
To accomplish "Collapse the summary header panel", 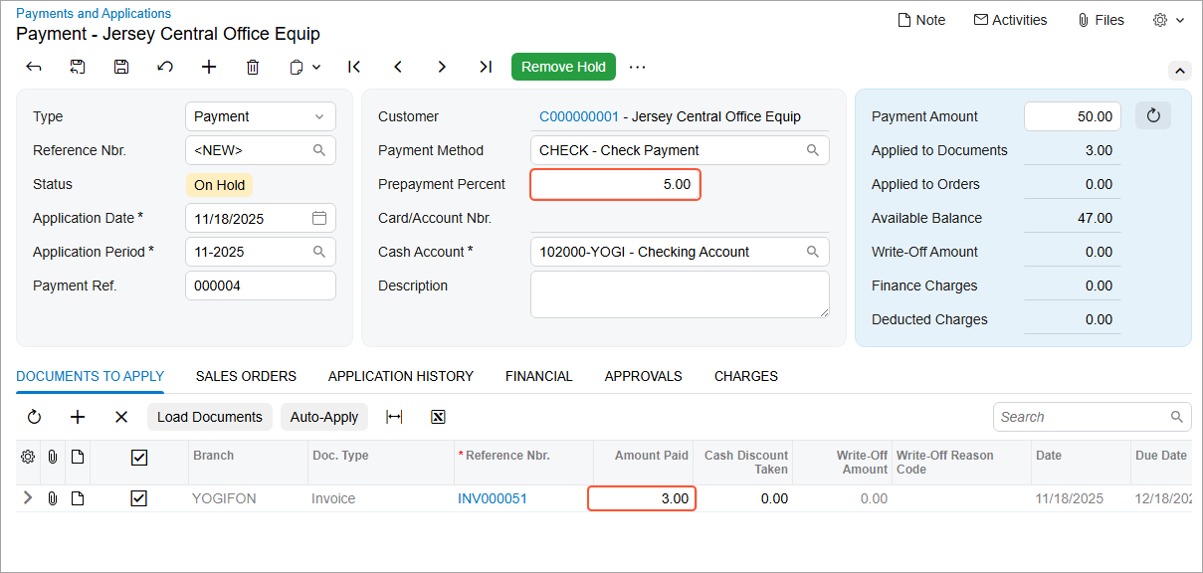I will [1179, 71].
